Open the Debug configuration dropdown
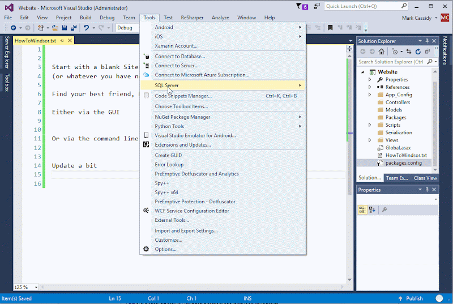The width and height of the screenshot is (453, 304). tap(127, 28)
